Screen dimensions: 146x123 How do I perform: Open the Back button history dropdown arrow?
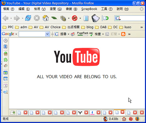[x=11, y=18]
